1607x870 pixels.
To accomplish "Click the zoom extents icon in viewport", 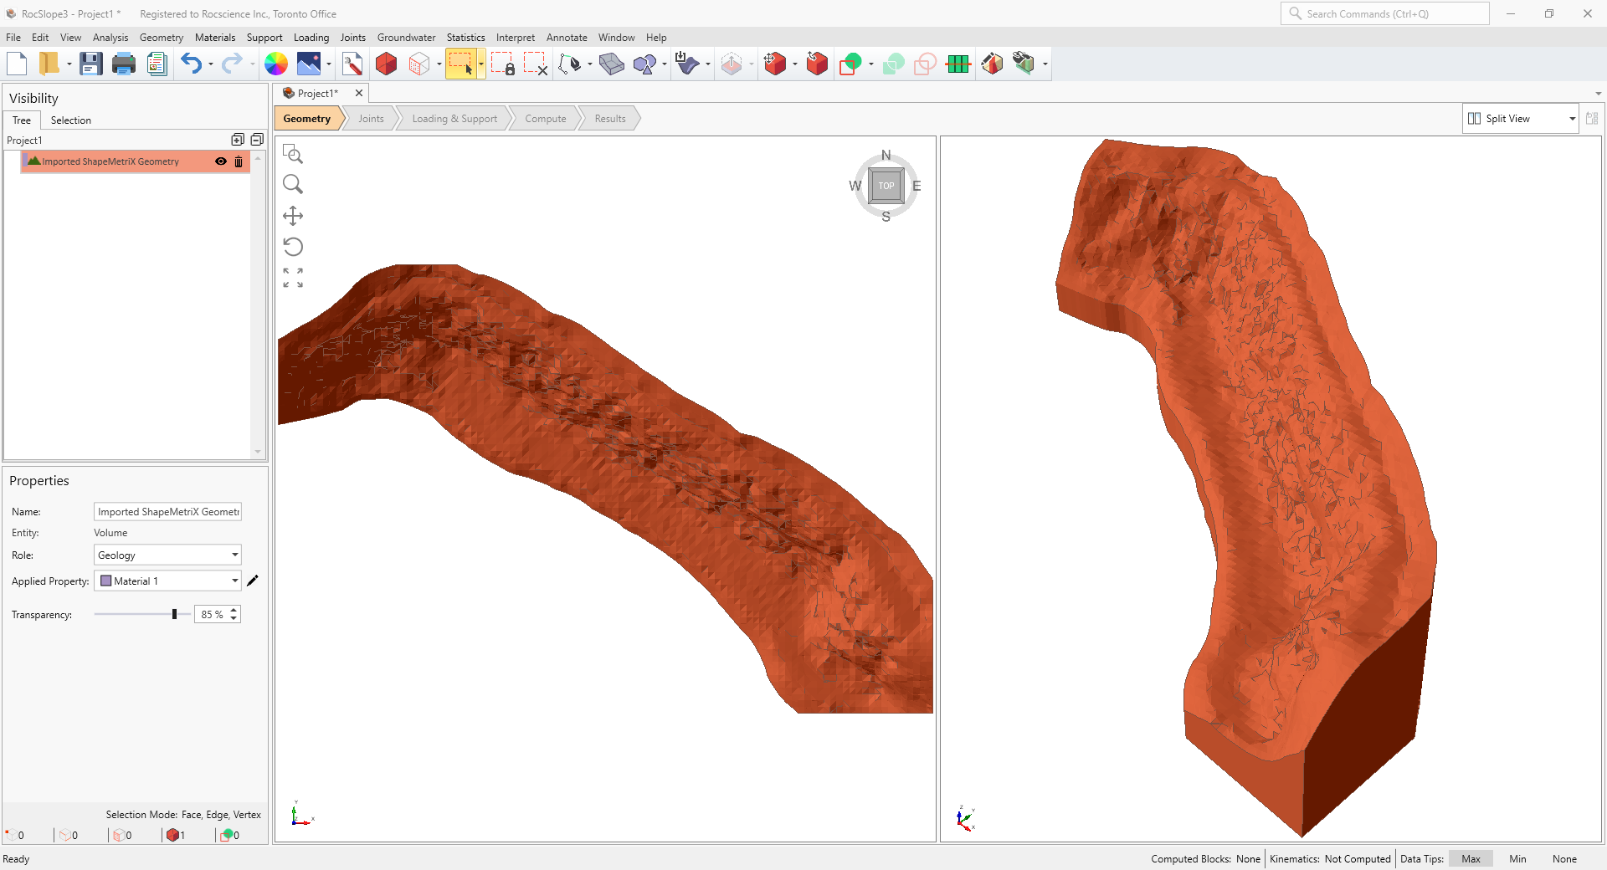I will tap(293, 278).
